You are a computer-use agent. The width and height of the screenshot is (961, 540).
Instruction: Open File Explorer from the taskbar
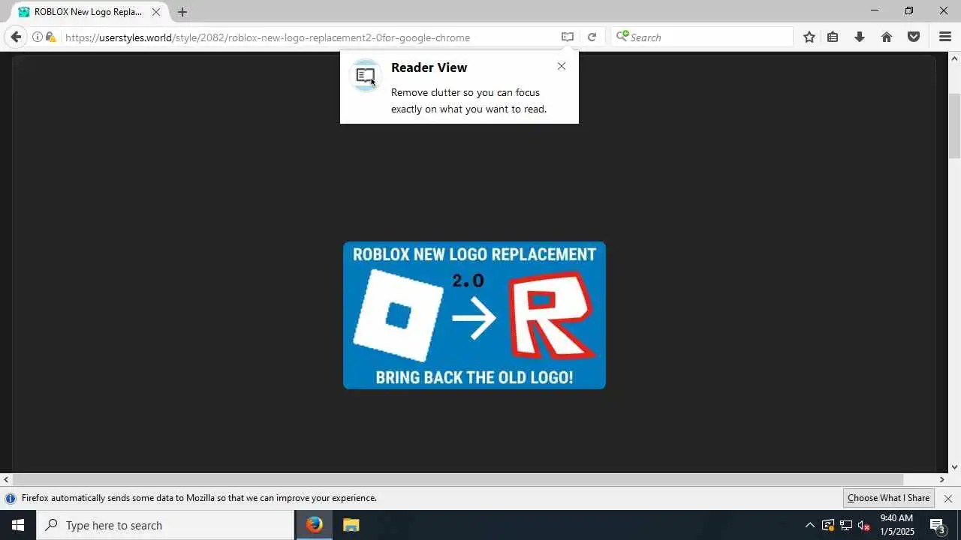point(351,525)
